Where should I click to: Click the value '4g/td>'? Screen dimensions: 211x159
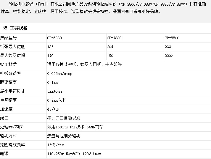coord(54,109)
